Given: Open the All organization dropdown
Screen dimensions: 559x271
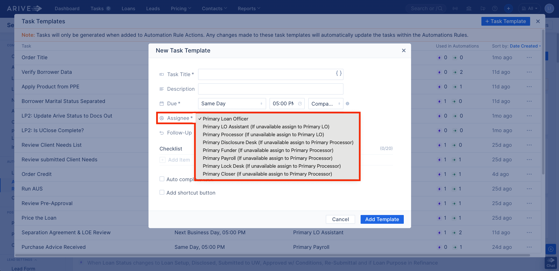Looking at the screenshot, I should pos(529,8).
